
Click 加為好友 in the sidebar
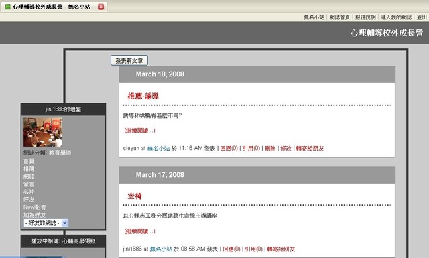[x=34, y=215]
